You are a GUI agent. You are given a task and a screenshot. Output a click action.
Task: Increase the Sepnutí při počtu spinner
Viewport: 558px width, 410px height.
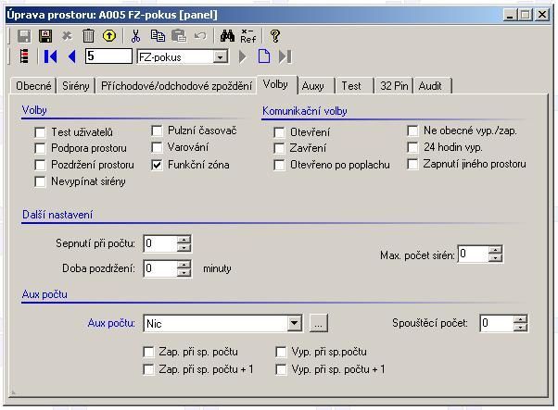(184, 240)
